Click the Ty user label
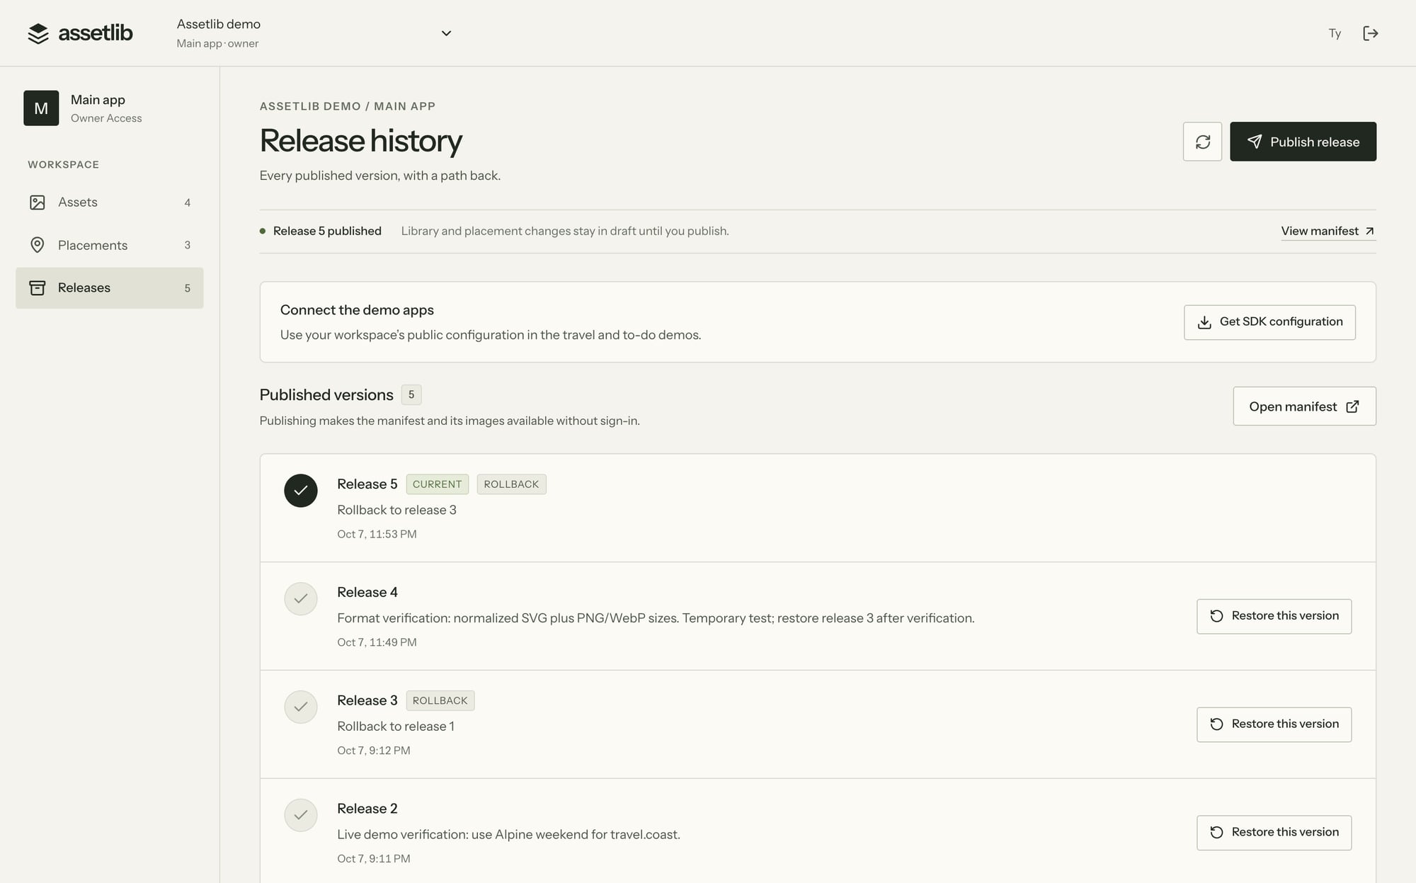The image size is (1416, 883). click(x=1335, y=33)
